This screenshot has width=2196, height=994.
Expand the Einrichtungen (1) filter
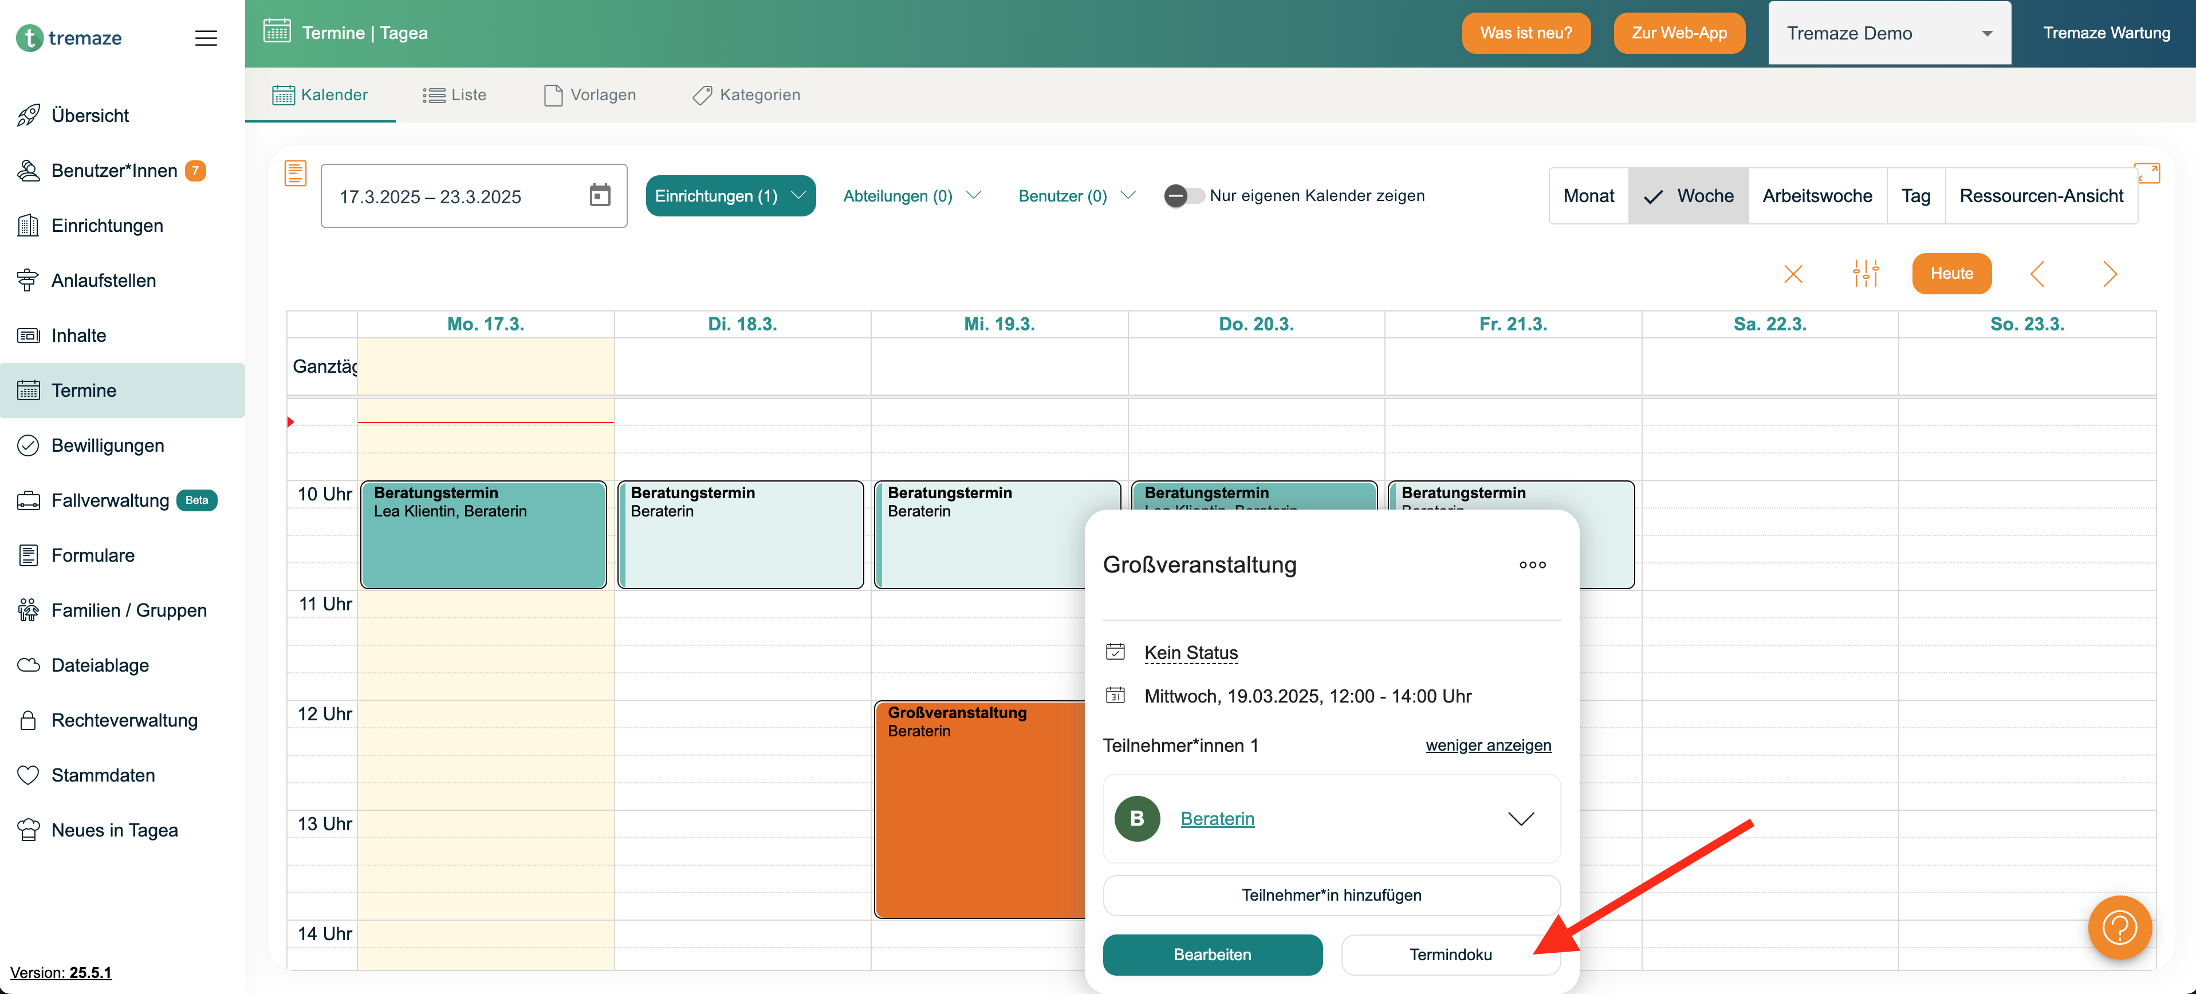click(x=731, y=196)
